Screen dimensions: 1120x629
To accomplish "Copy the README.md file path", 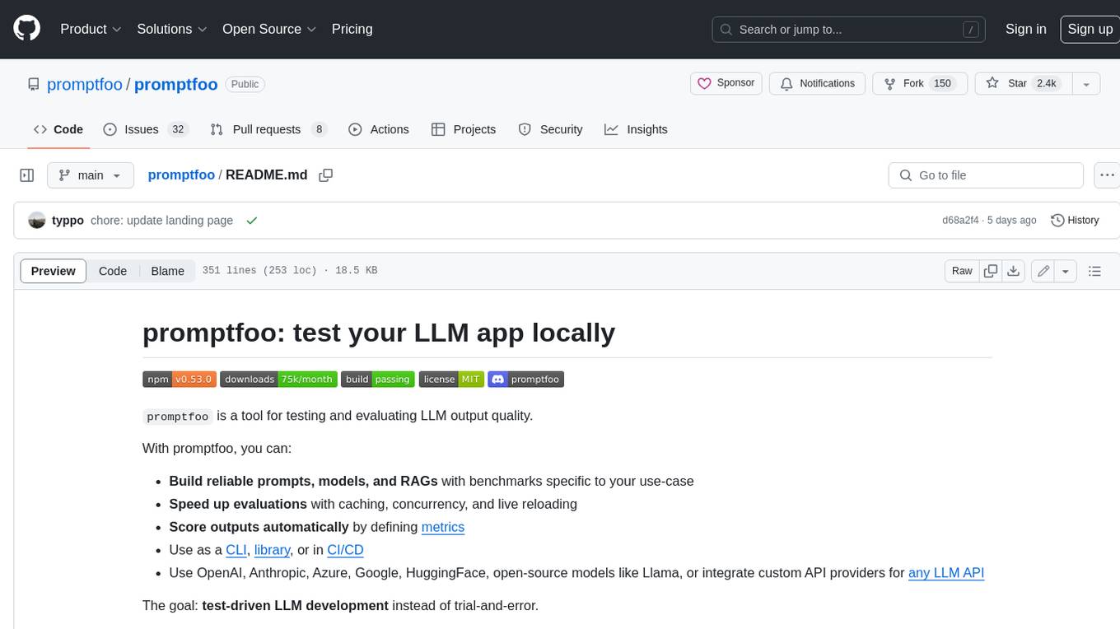I will coord(326,175).
